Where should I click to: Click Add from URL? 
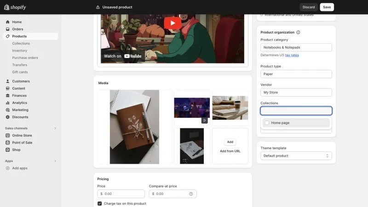click(230, 151)
